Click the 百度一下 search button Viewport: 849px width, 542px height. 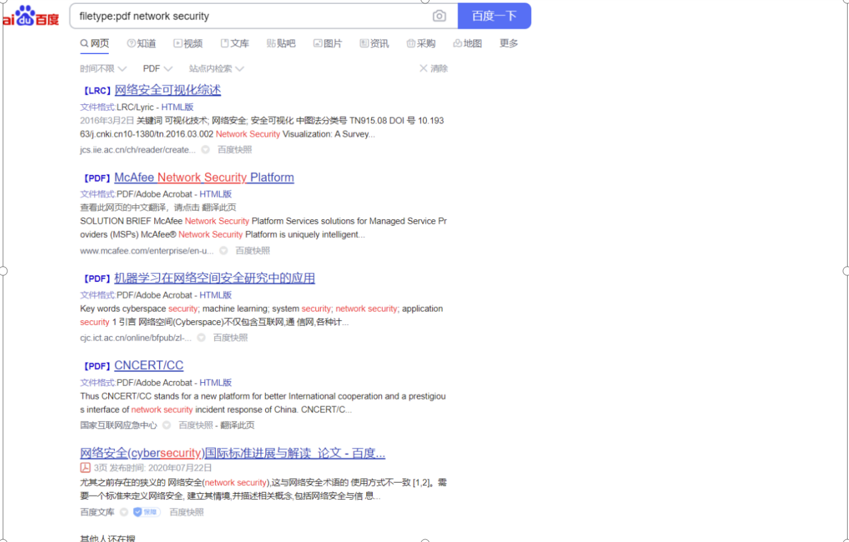coord(494,16)
